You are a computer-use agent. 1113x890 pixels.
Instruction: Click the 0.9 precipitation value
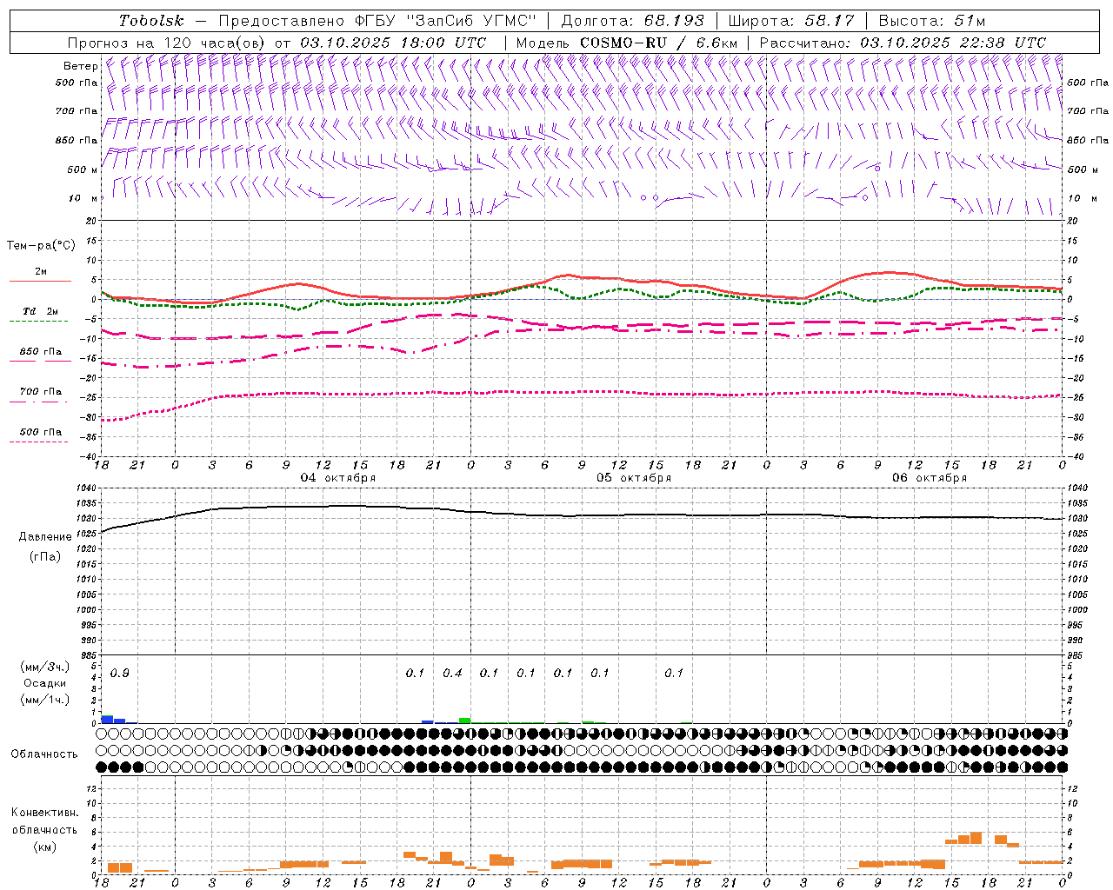coord(120,673)
